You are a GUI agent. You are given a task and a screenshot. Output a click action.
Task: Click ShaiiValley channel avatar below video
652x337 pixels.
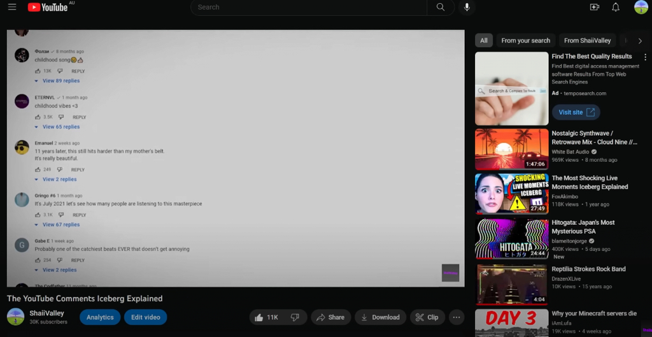[x=16, y=317]
